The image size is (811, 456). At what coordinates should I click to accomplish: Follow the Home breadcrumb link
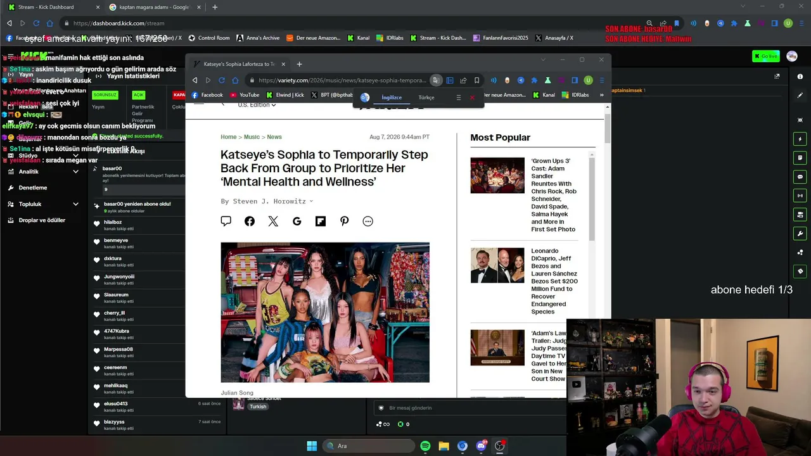tap(228, 137)
